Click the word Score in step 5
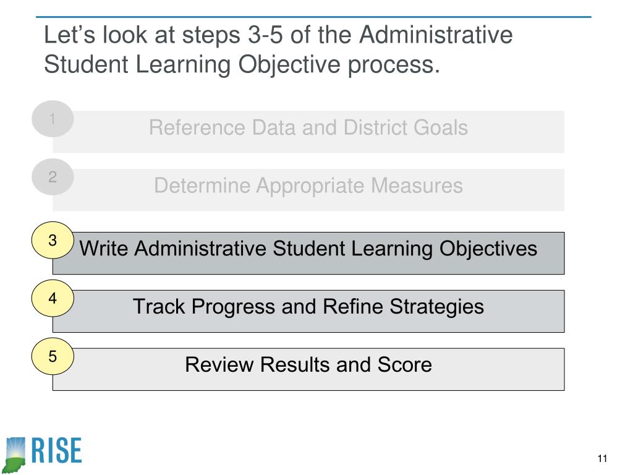The width and height of the screenshot is (633, 475). point(405,364)
